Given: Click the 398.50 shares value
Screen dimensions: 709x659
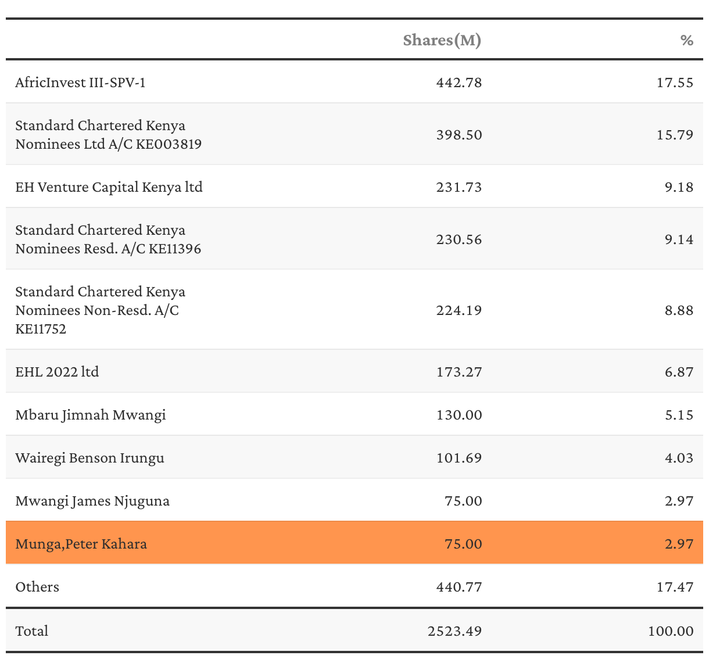Looking at the screenshot, I should (459, 135).
